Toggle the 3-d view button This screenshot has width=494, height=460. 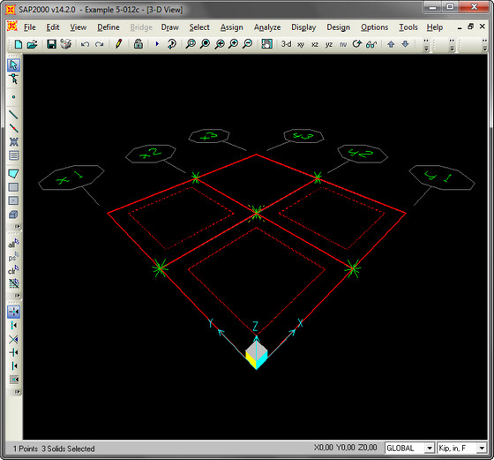[286, 44]
